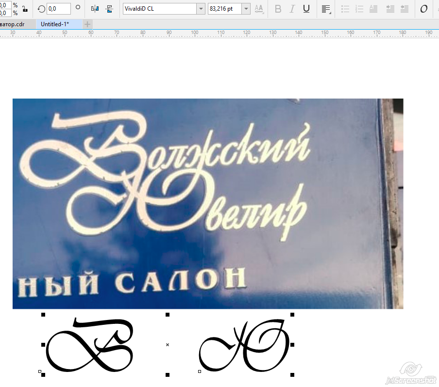Toggle bold formatting

(x=278, y=9)
